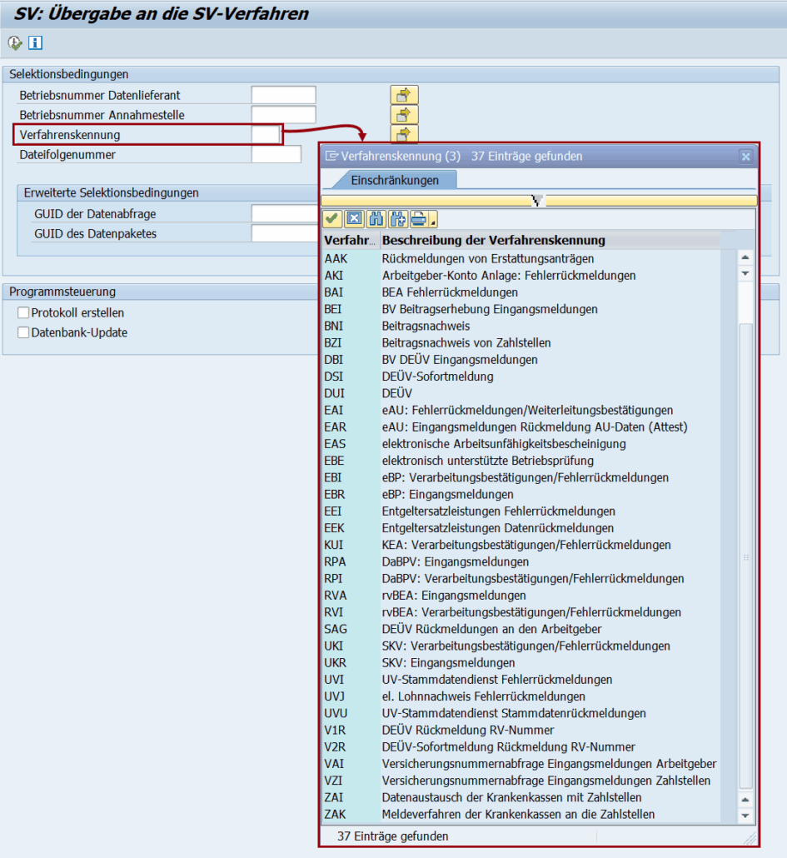The height and width of the screenshot is (858, 787).
Task: Open multiple selection for Betriebsnummer Datenlieferant
Action: [404, 95]
